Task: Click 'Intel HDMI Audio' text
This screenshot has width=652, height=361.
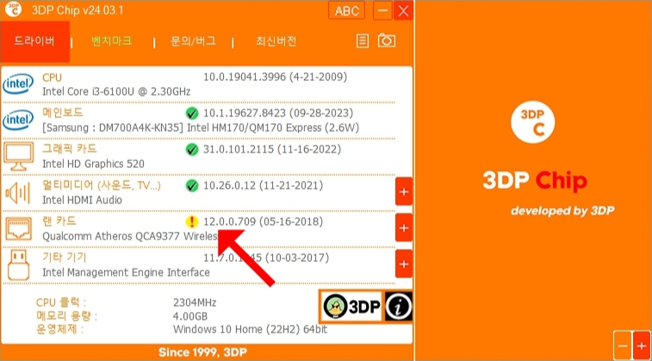Action: pos(83,200)
